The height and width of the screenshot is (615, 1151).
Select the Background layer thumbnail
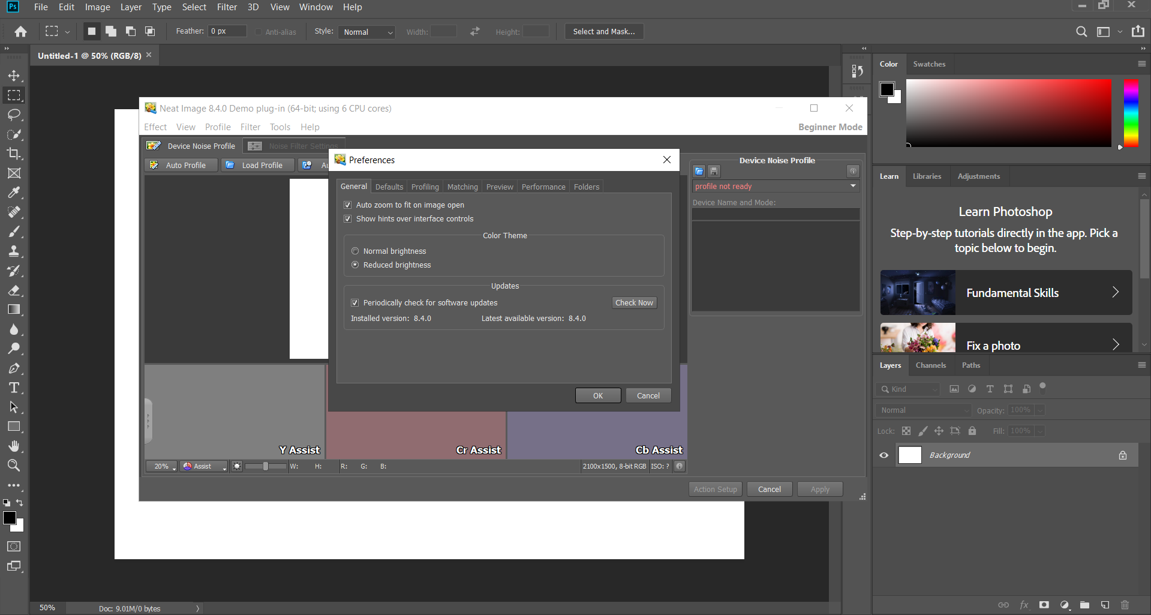tap(910, 455)
